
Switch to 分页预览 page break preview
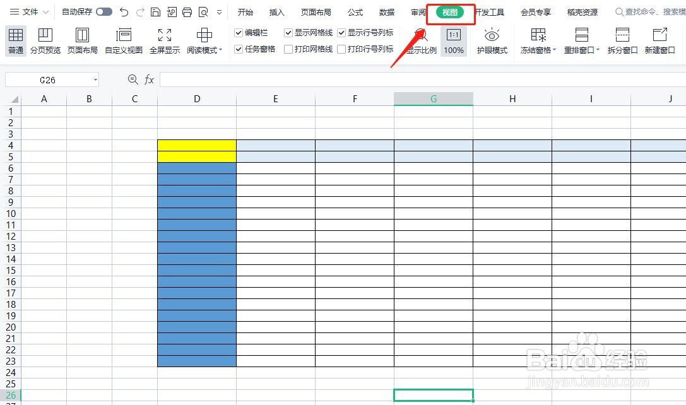click(x=45, y=40)
